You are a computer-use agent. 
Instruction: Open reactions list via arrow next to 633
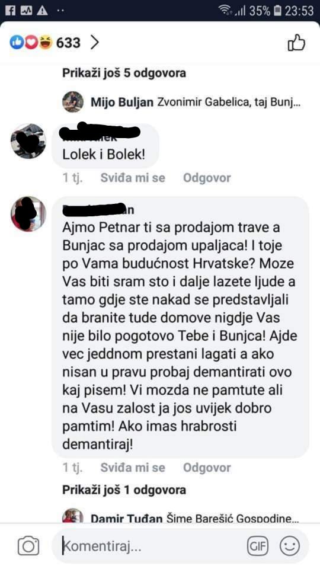tap(94, 43)
